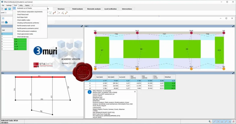
Task: Click the blue report icon beside glasses
Action: (6, 22)
